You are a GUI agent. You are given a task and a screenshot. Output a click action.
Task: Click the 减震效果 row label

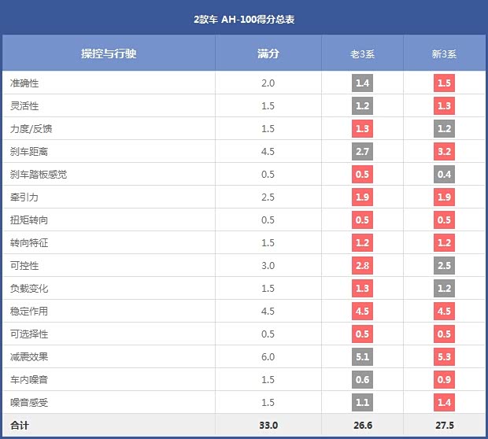(x=29, y=357)
